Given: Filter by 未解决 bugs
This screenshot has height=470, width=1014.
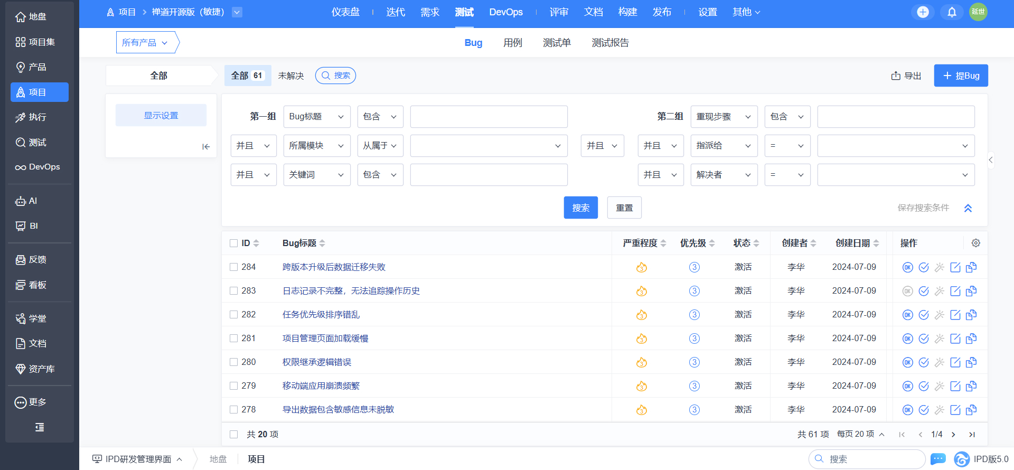Looking at the screenshot, I should coord(291,76).
